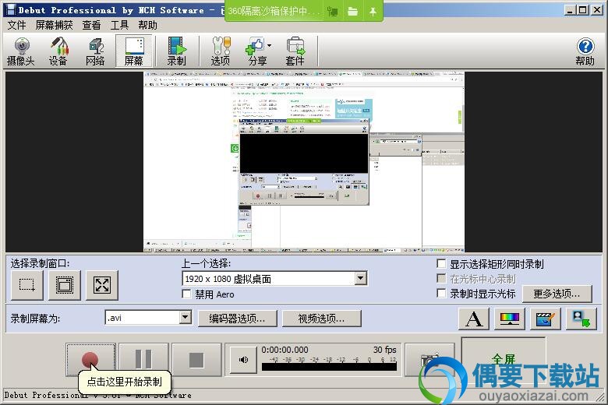Open the video watermark/effects clapboard tool
This screenshot has width=608, height=405.
[545, 319]
